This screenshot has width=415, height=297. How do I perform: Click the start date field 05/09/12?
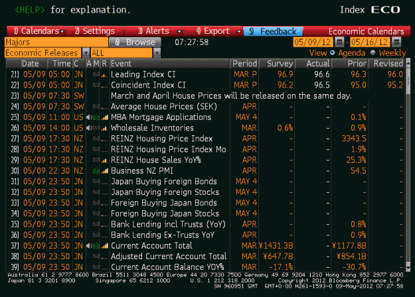pos(313,42)
